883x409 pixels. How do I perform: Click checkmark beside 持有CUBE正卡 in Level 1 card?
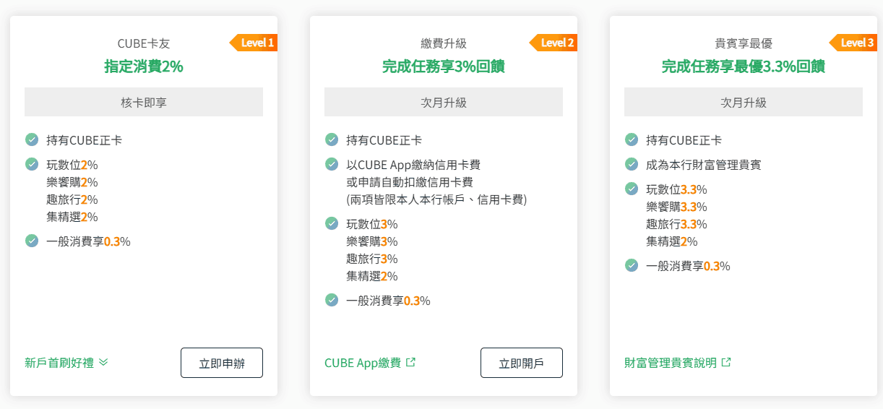32,139
